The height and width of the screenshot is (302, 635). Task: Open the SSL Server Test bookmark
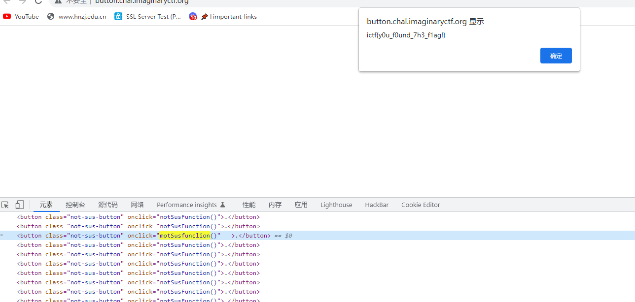pos(148,16)
